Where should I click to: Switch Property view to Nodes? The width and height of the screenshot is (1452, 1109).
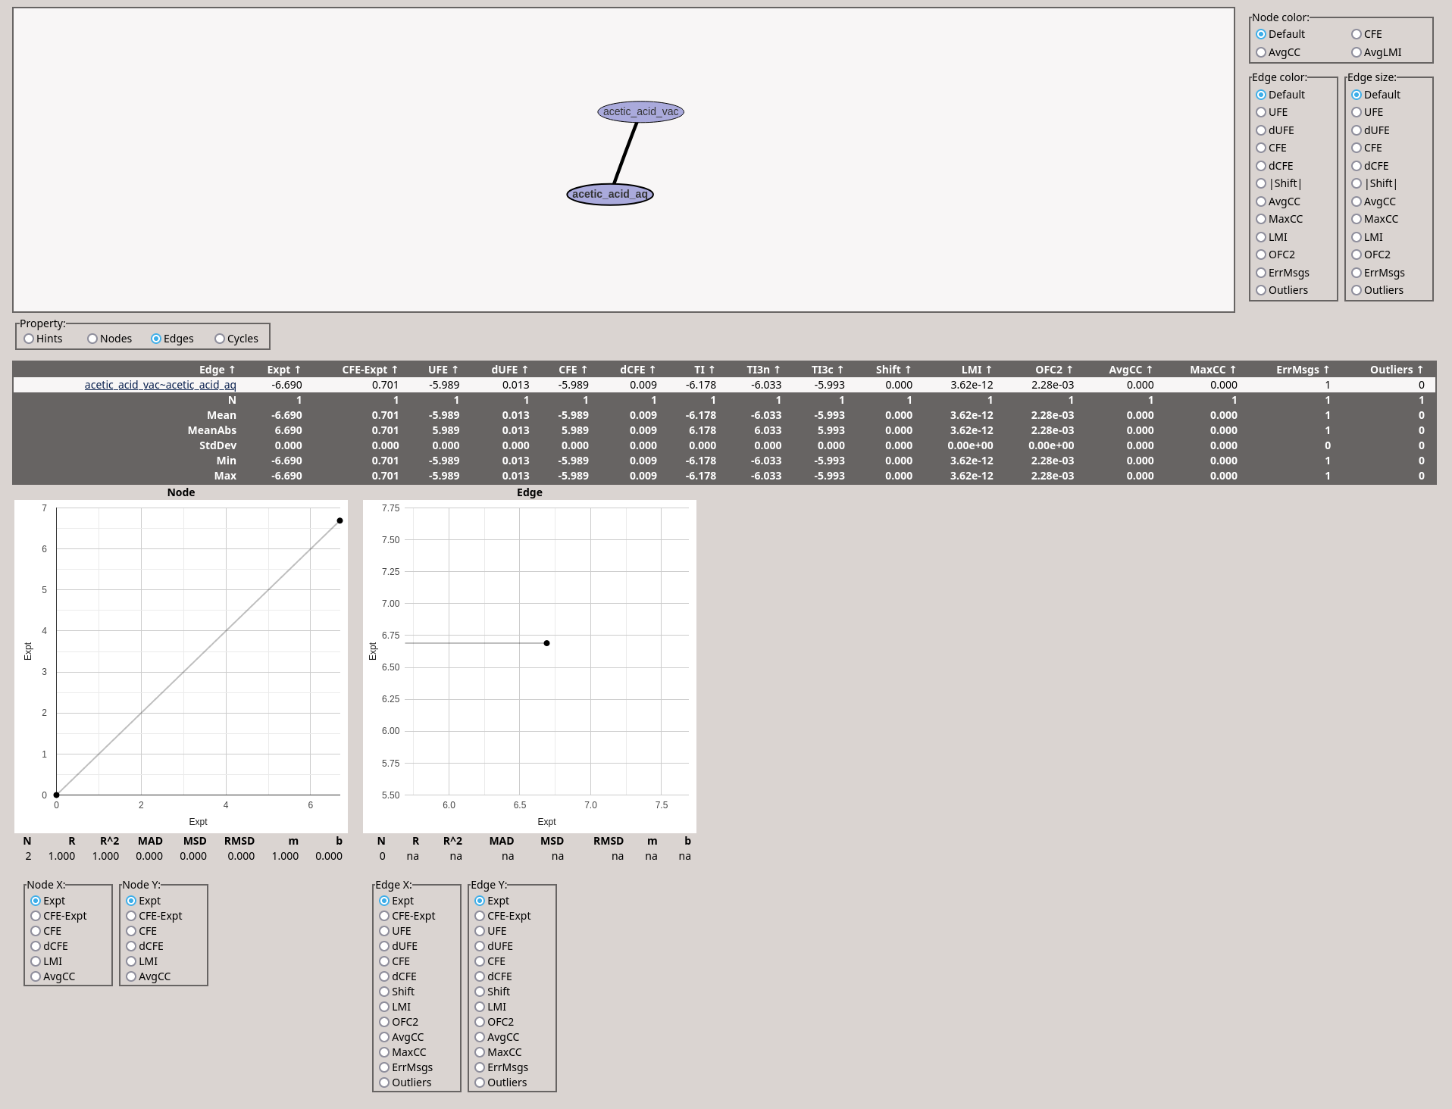click(x=92, y=339)
